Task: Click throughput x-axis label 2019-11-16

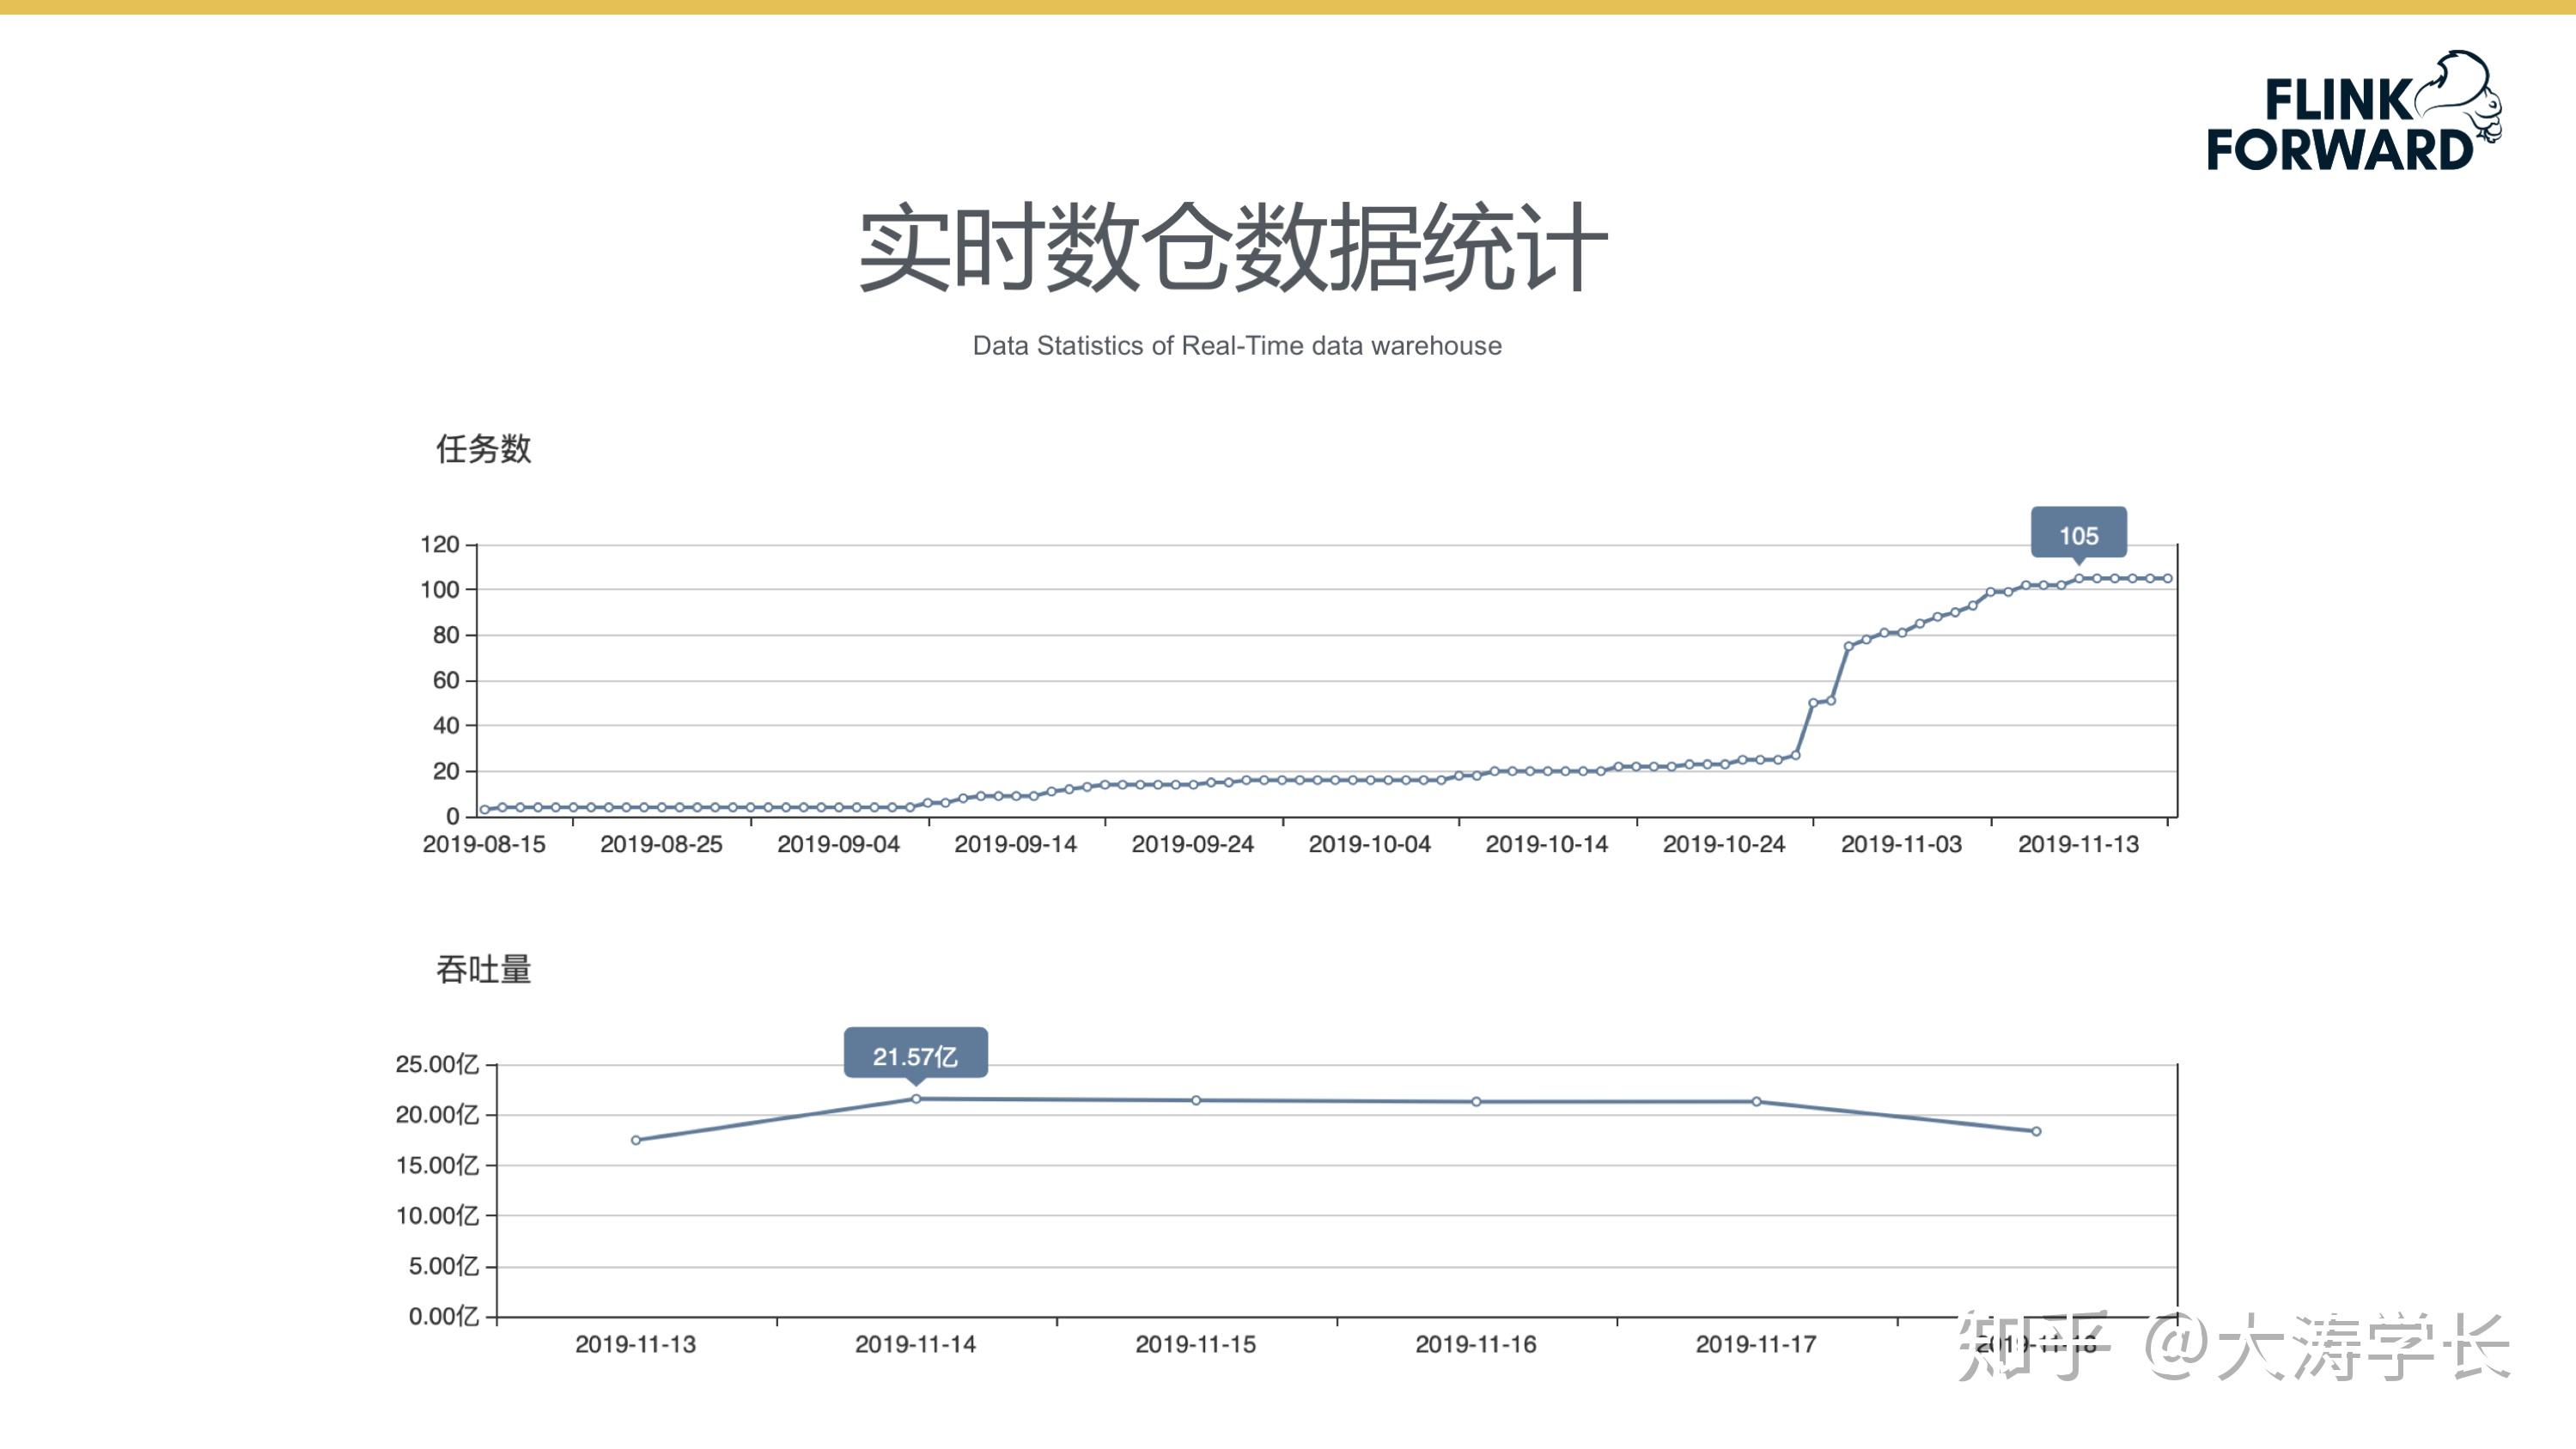Action: click(1475, 1345)
